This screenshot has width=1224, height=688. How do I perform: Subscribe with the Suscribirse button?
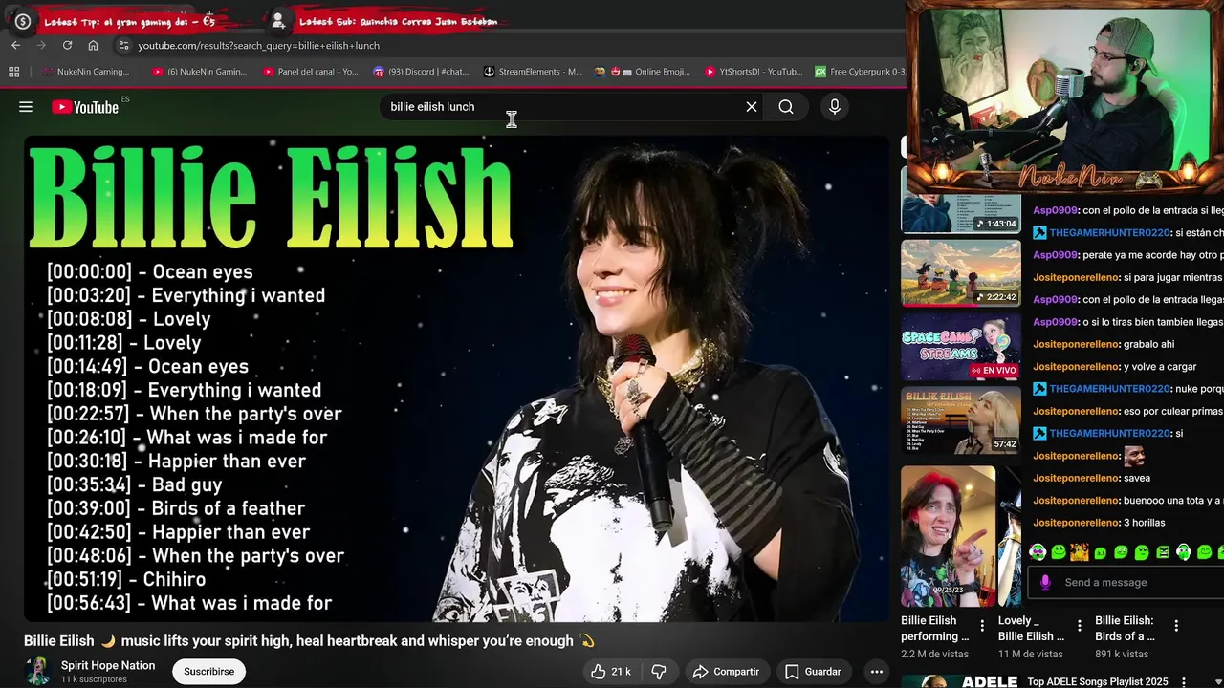[x=208, y=672]
